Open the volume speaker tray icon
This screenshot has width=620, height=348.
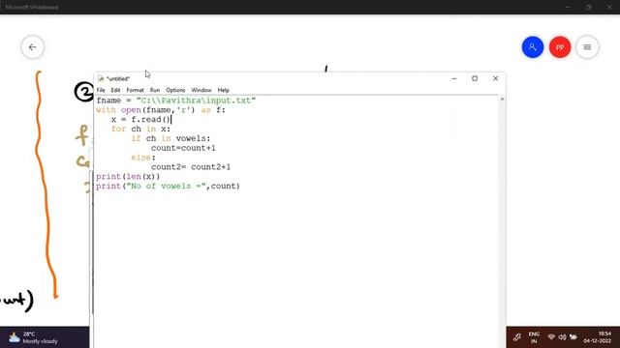coord(562,337)
